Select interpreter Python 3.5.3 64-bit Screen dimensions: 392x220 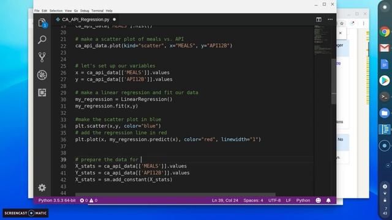pyautogui.click(x=57, y=200)
